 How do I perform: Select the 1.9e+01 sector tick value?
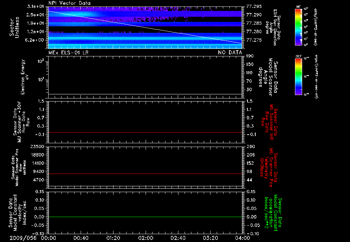[x=35, y=23]
